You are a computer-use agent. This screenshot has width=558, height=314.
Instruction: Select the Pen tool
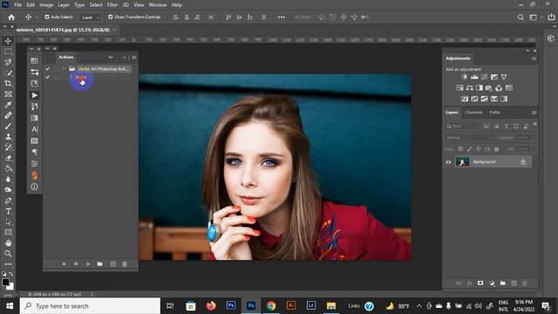click(8, 201)
